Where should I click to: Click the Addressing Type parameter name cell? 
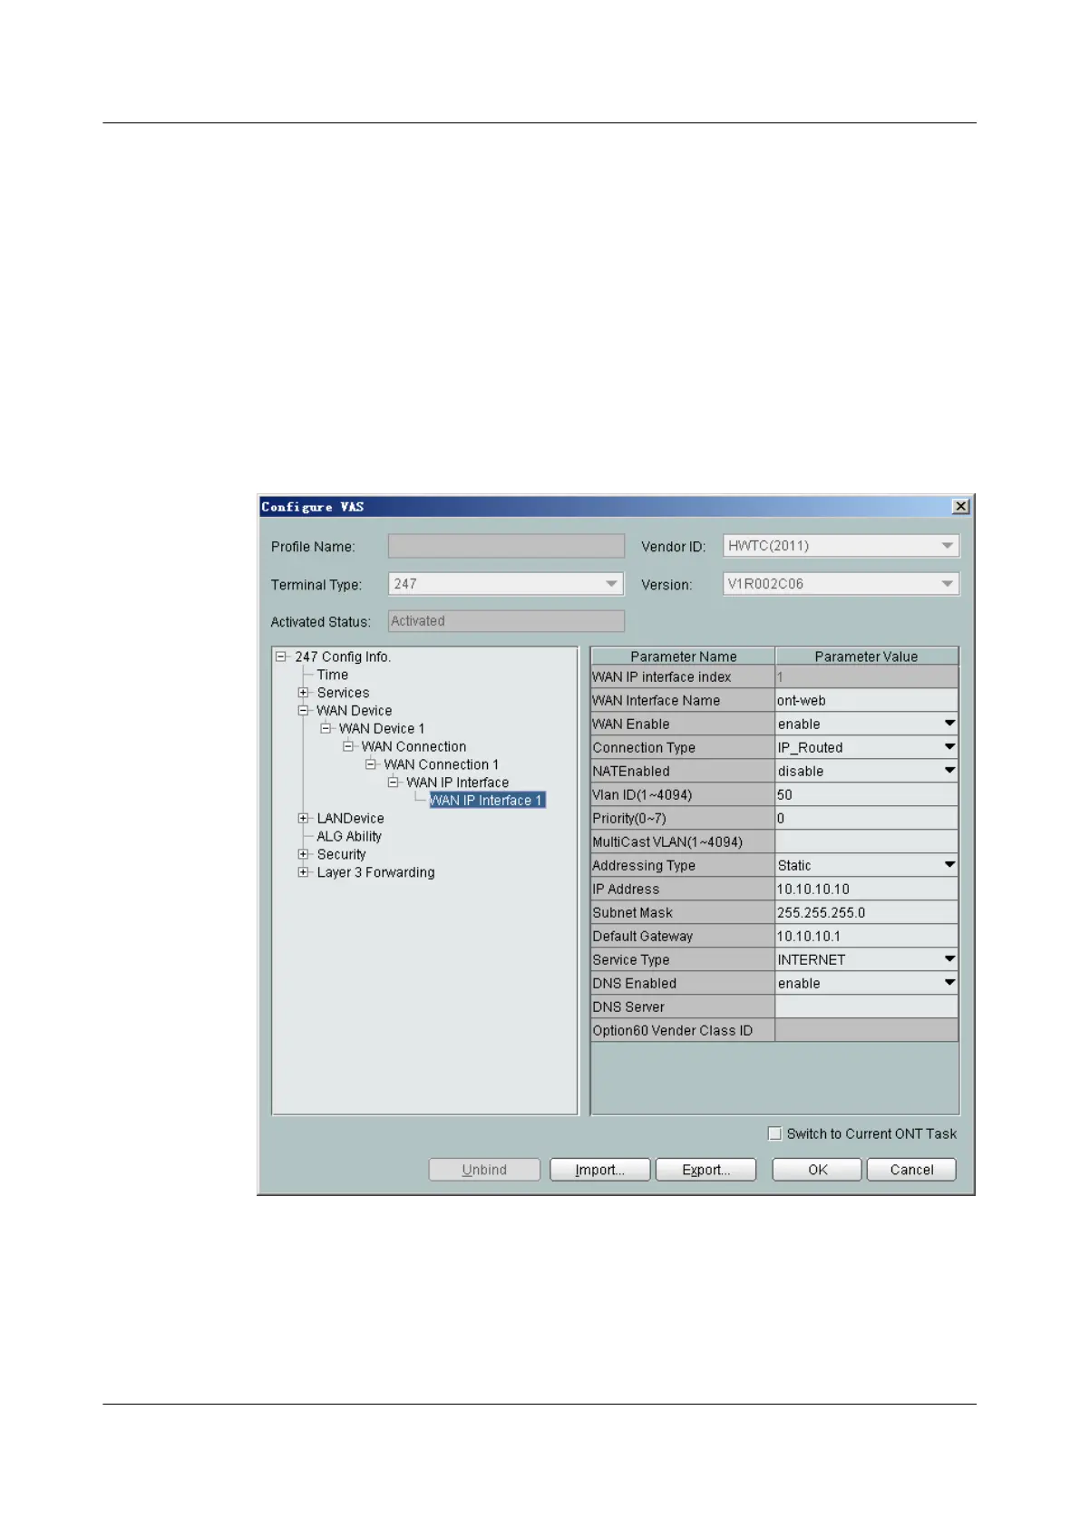(x=683, y=865)
